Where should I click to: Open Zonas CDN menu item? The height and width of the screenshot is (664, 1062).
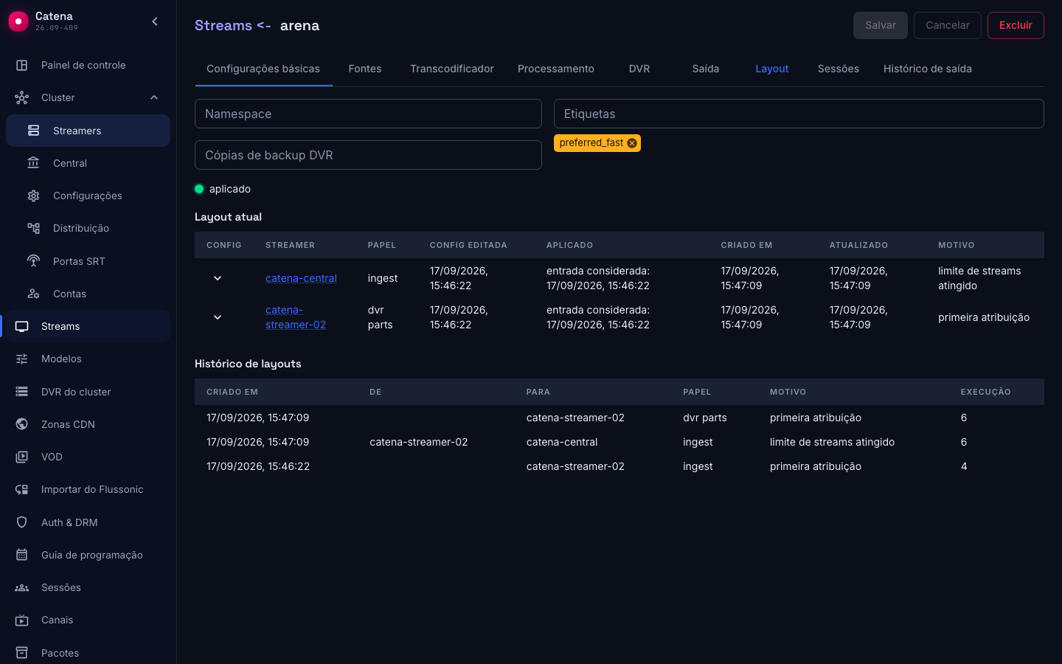88,424
